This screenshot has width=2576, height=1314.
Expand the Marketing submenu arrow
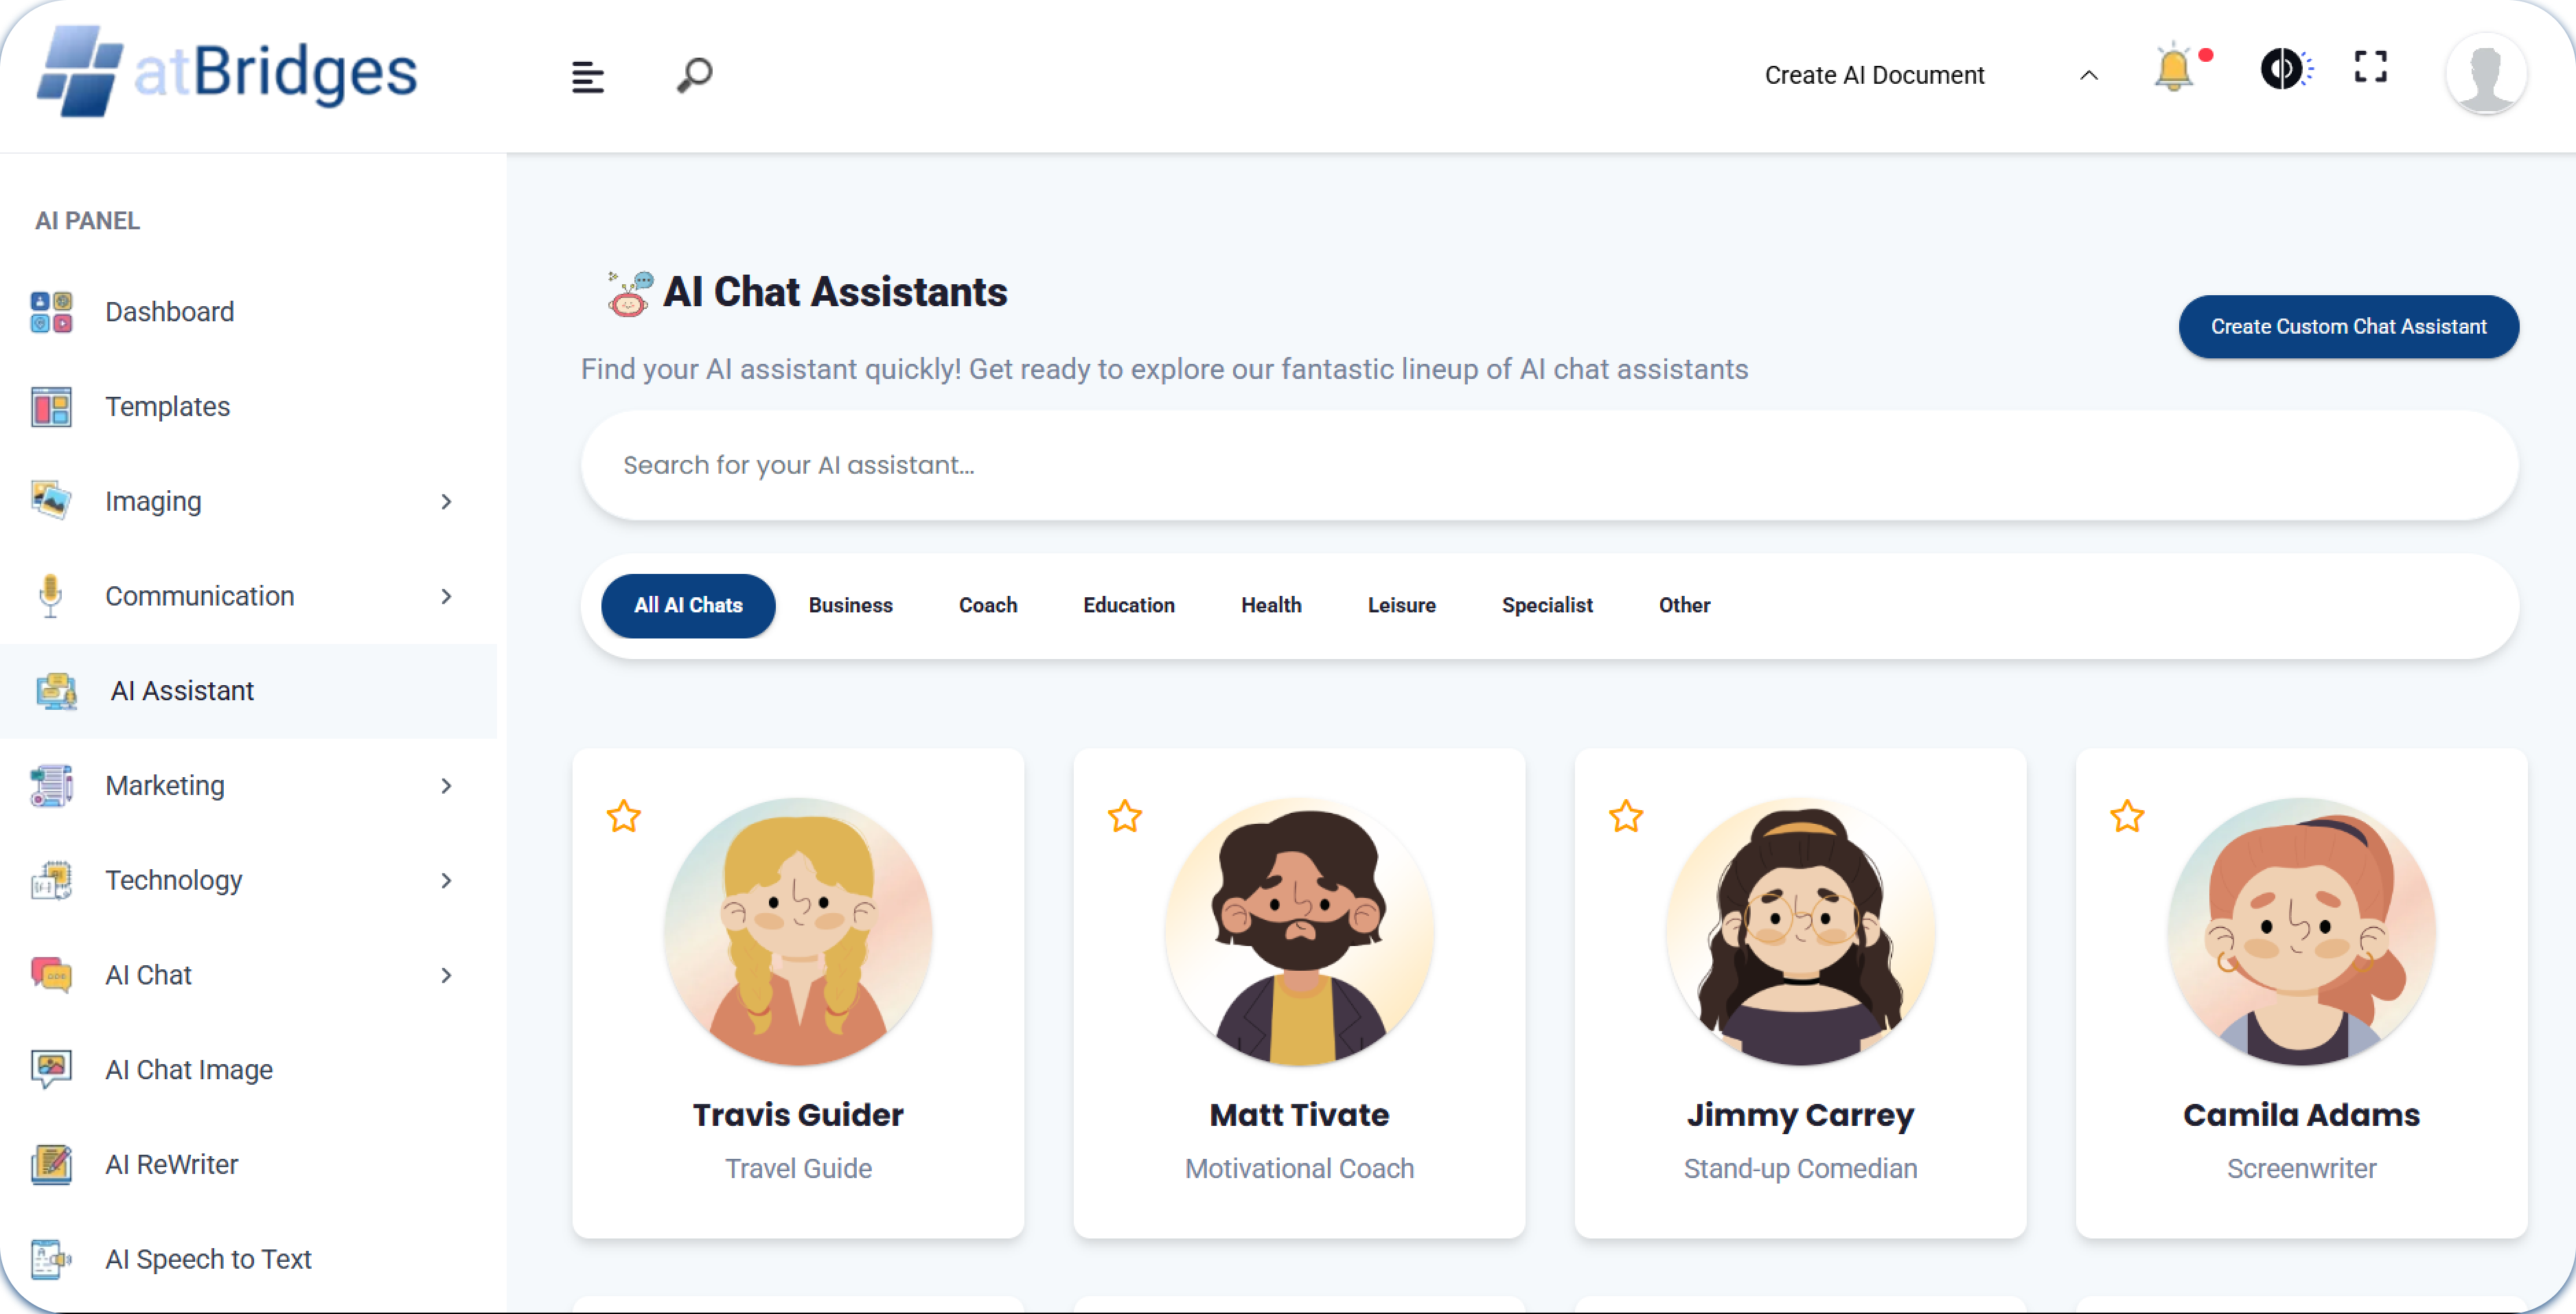coord(446,786)
